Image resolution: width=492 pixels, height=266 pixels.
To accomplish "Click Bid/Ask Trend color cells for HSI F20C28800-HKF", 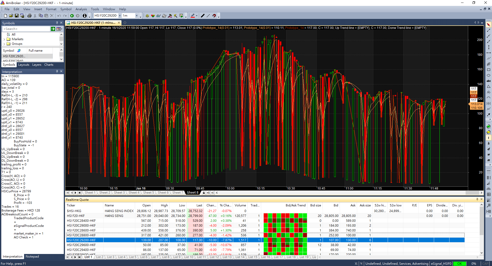I will tap(285, 235).
